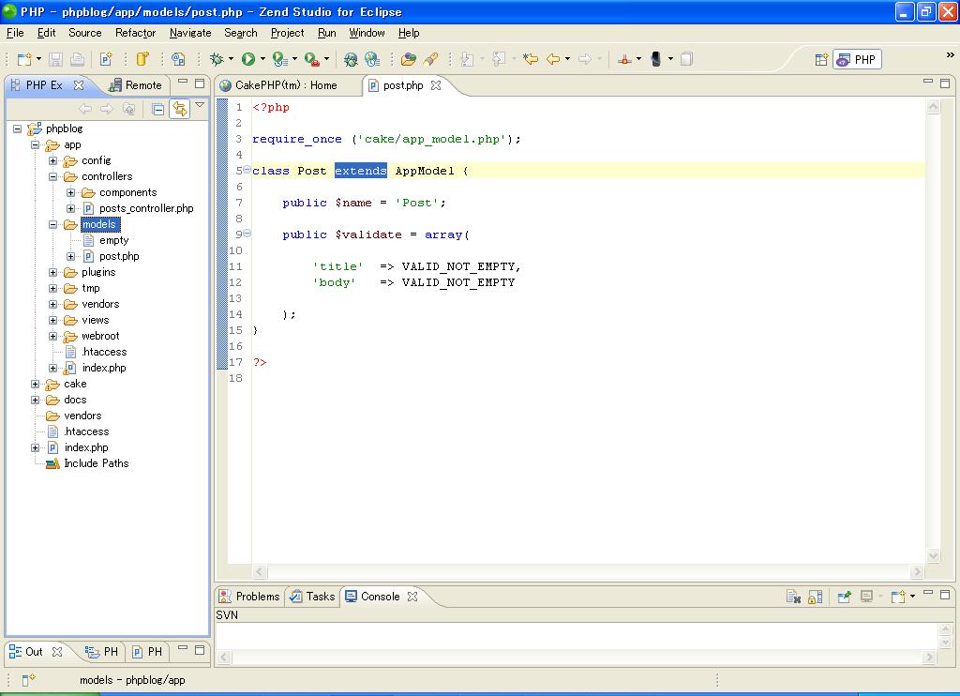Click the editor horizontal scrollbar track
This screenshot has height=696, width=960.
(591, 572)
